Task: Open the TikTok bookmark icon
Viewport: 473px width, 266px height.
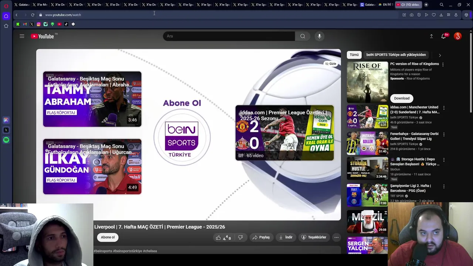Action: tap(66, 24)
